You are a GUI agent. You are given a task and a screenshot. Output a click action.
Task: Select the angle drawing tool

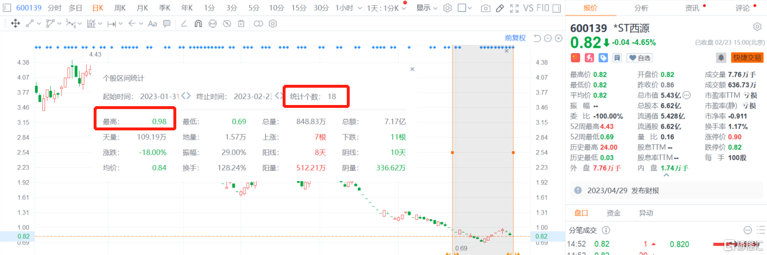coord(184,24)
